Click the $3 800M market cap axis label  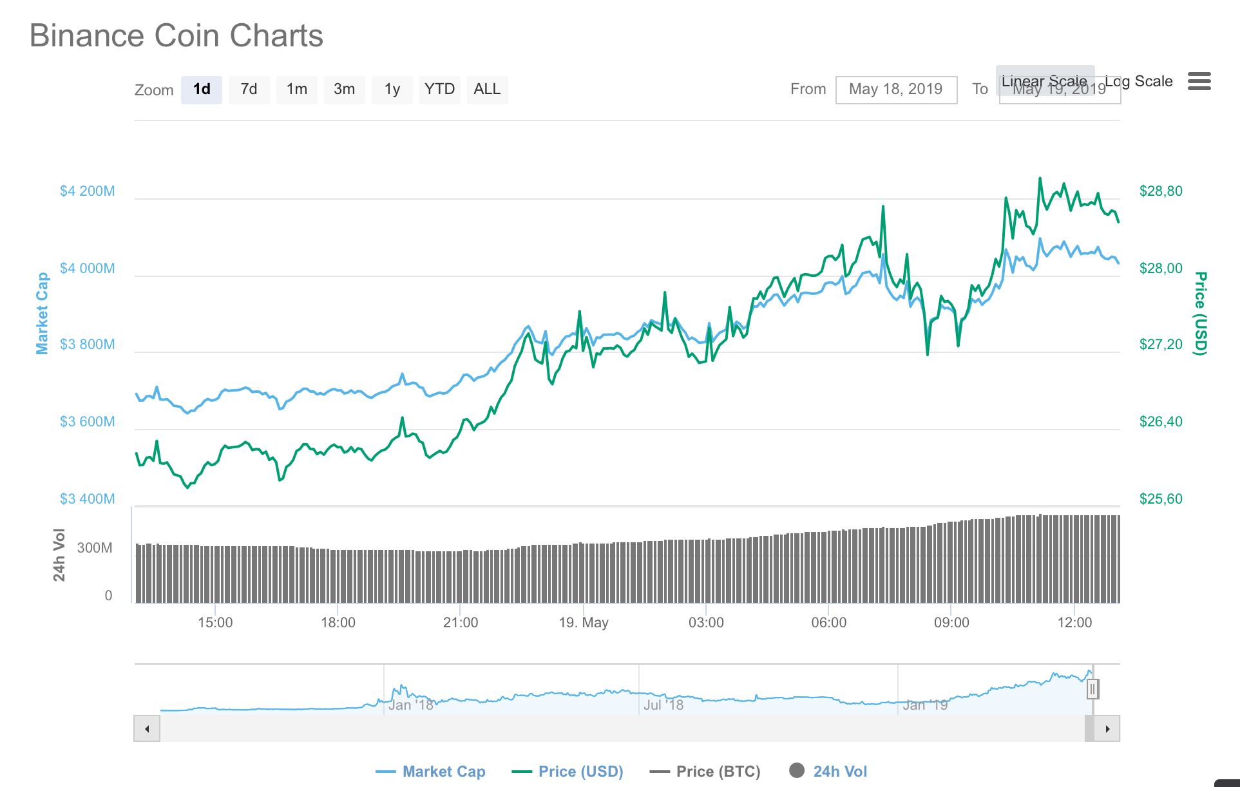pos(88,345)
